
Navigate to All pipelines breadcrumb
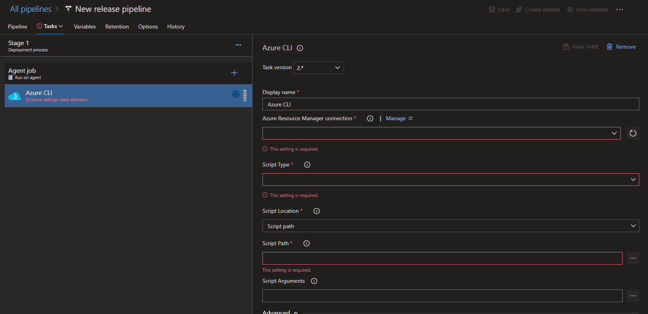(30, 9)
